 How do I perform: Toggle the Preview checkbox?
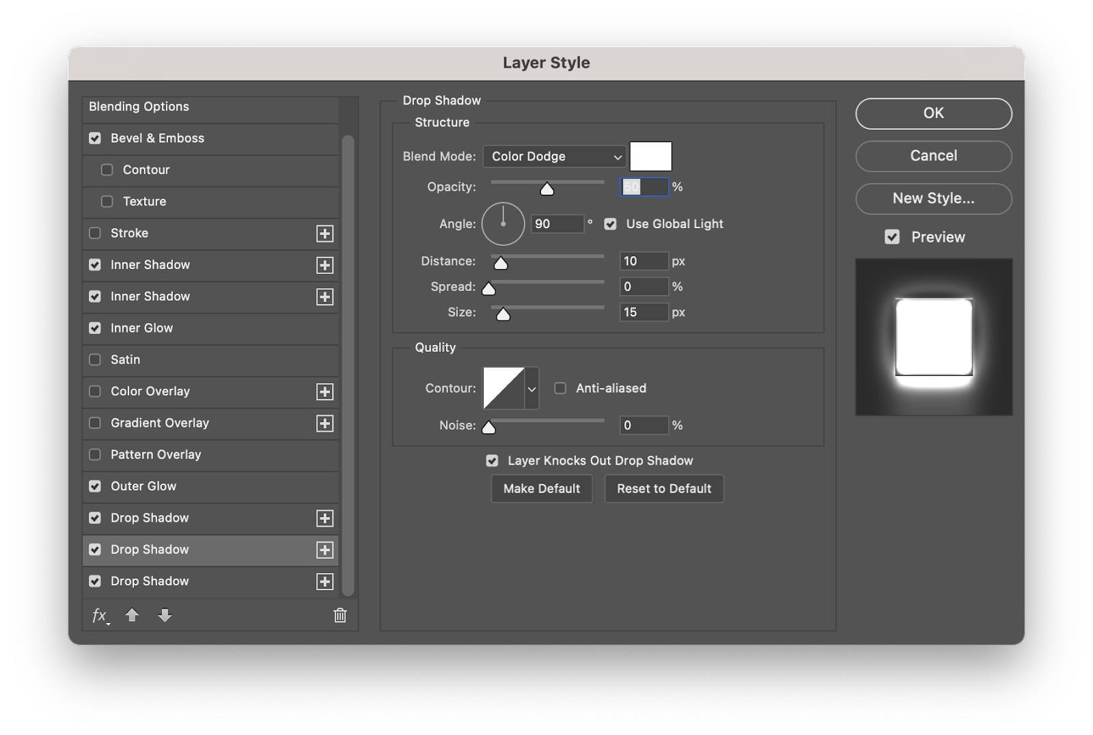[x=892, y=237]
